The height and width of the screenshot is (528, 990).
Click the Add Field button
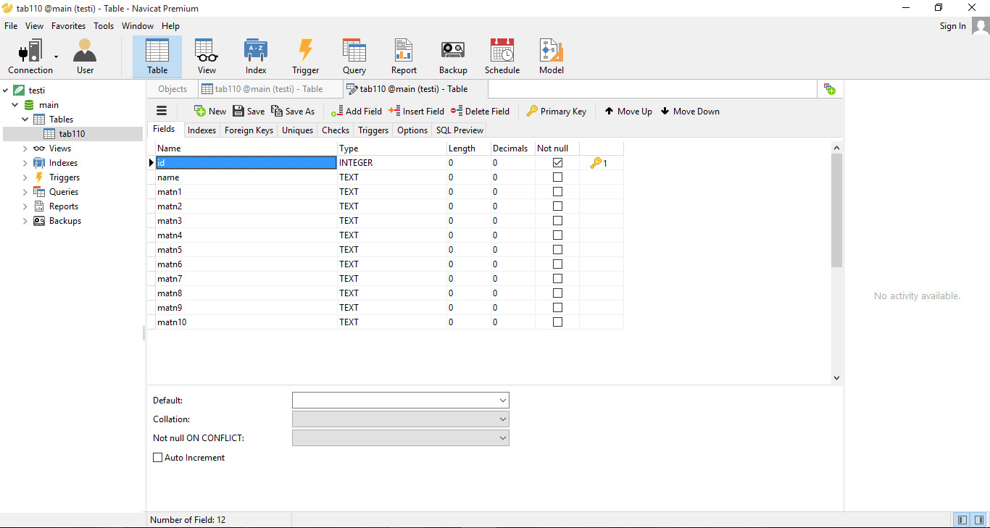click(356, 112)
